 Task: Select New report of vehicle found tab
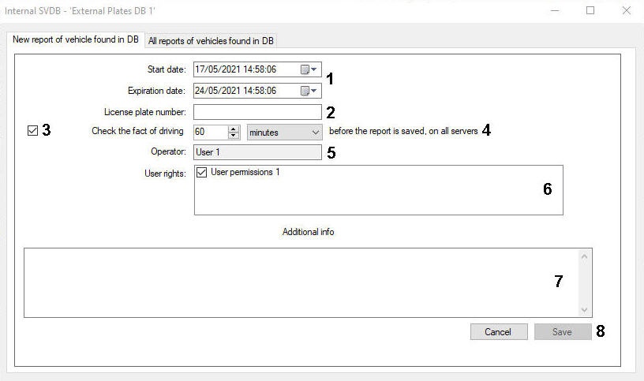[x=75, y=40]
